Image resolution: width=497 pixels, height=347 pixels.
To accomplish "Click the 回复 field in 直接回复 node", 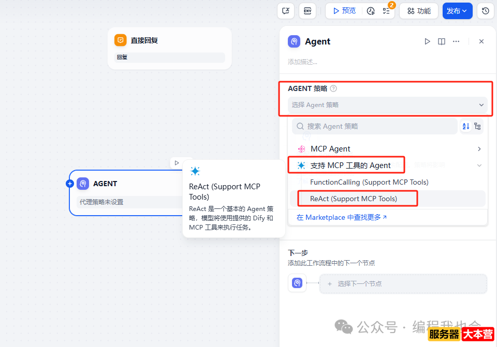I will pos(170,57).
